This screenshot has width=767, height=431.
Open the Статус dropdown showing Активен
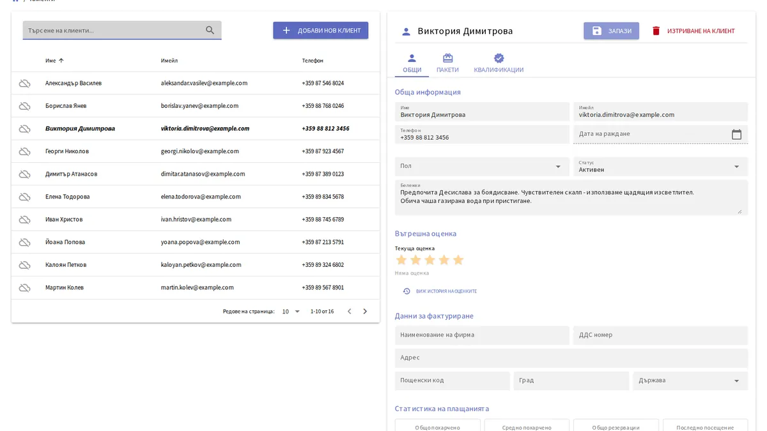tap(660, 166)
